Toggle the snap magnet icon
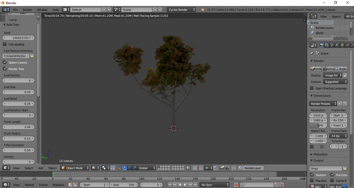The width and height of the screenshot is (354, 188). pos(201,168)
